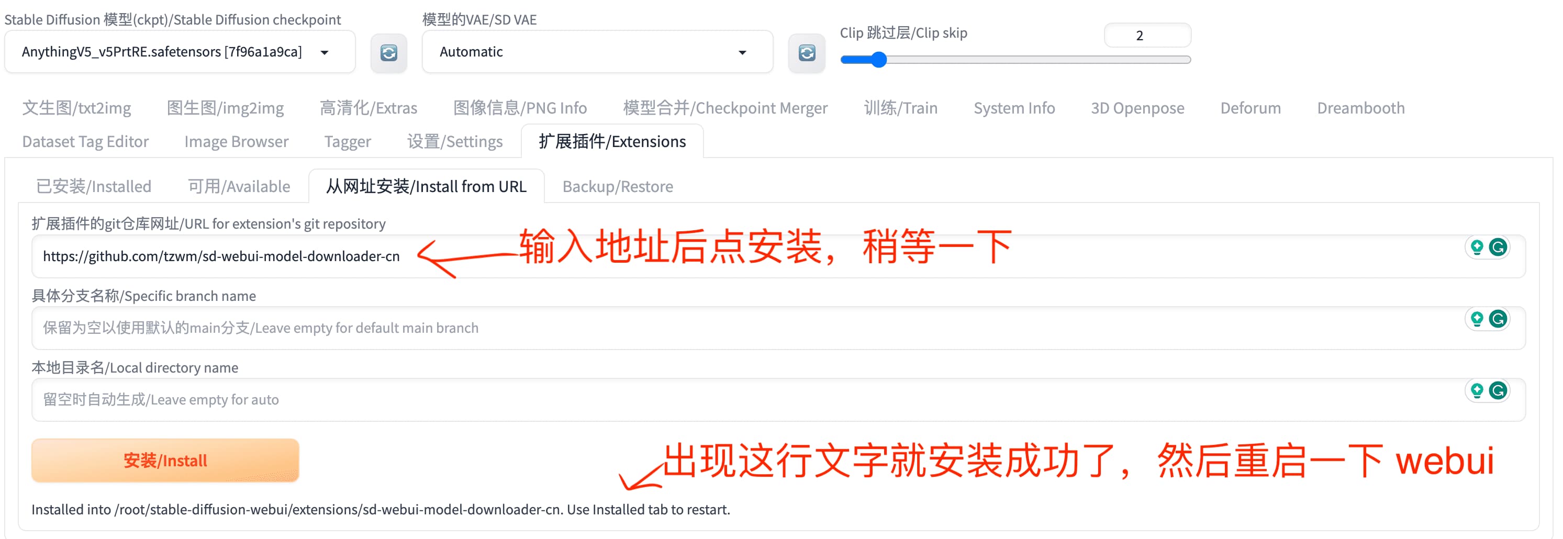Refresh the SD VAE list
Image resolution: width=1563 pixels, height=539 pixels.
click(x=807, y=53)
